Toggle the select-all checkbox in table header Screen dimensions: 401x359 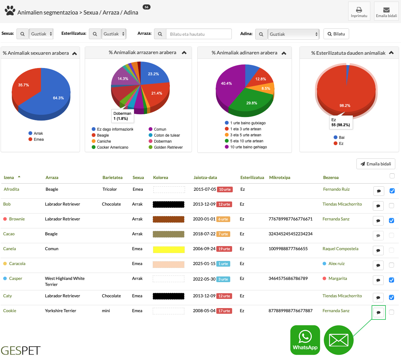pyautogui.click(x=392, y=176)
